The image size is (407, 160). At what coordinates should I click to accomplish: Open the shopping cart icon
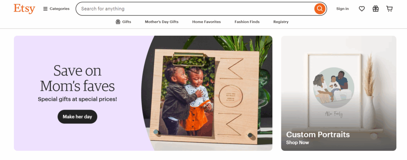pos(390,9)
